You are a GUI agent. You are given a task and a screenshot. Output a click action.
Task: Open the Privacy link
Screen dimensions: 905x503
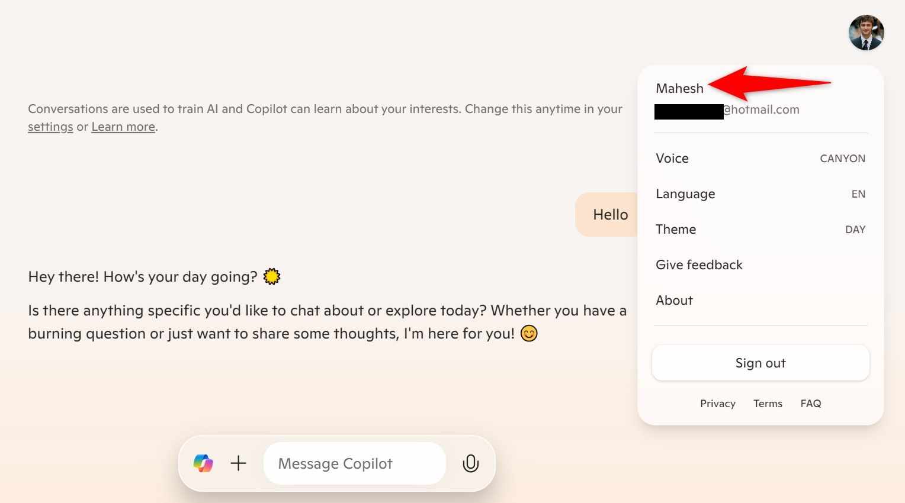[717, 404]
